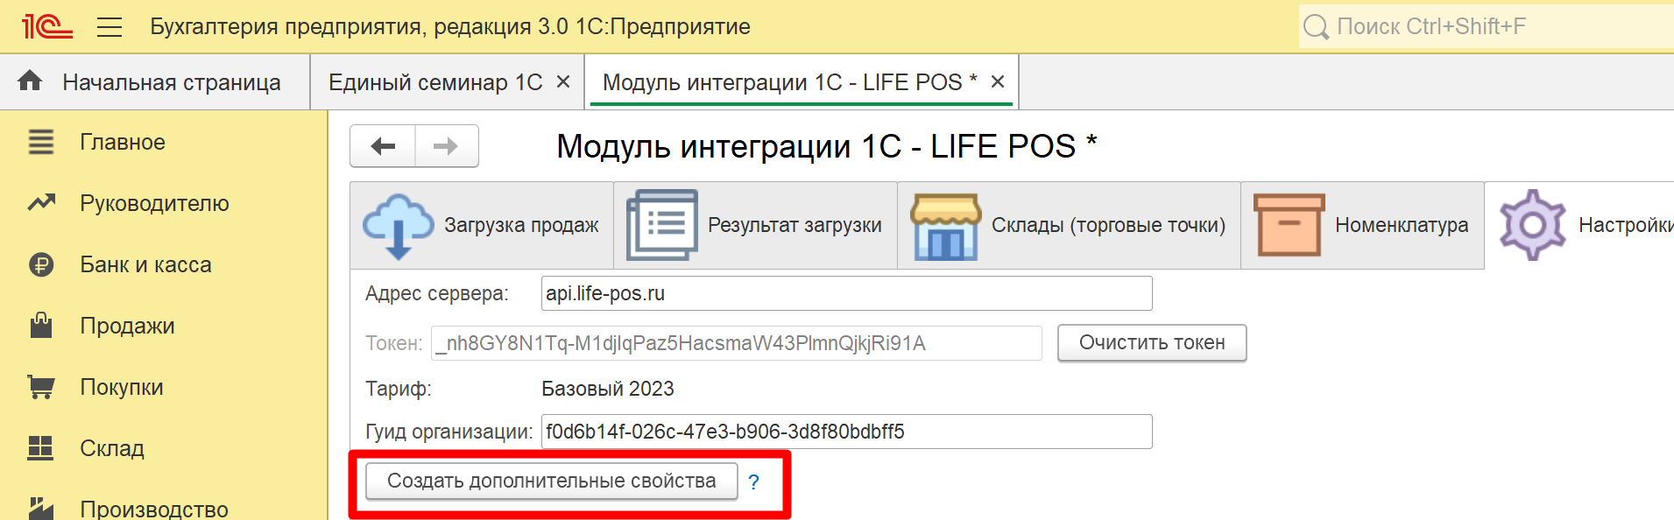Click the Гуид организации: label

pyautogui.click(x=449, y=432)
